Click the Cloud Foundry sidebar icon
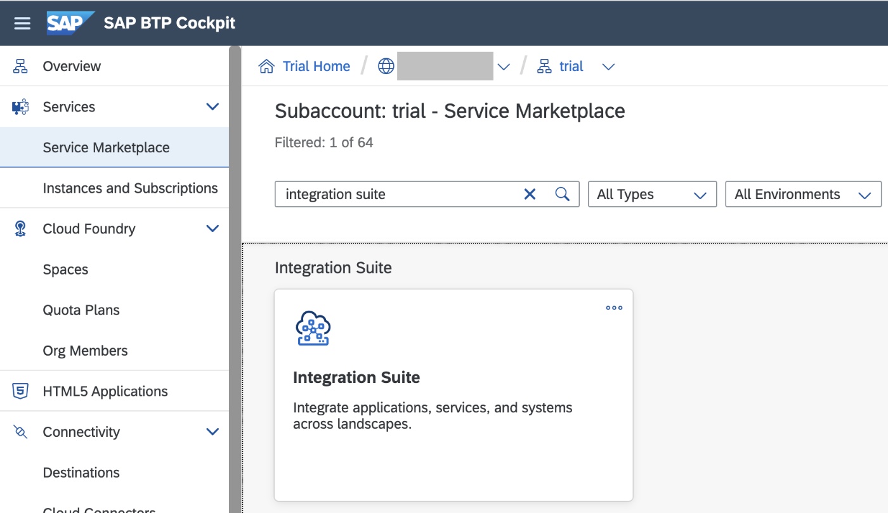This screenshot has width=888, height=513. [20, 229]
